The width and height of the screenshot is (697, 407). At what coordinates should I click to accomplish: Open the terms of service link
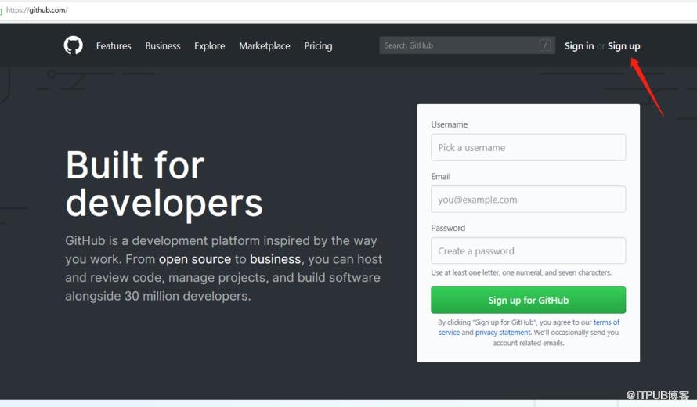[606, 322]
